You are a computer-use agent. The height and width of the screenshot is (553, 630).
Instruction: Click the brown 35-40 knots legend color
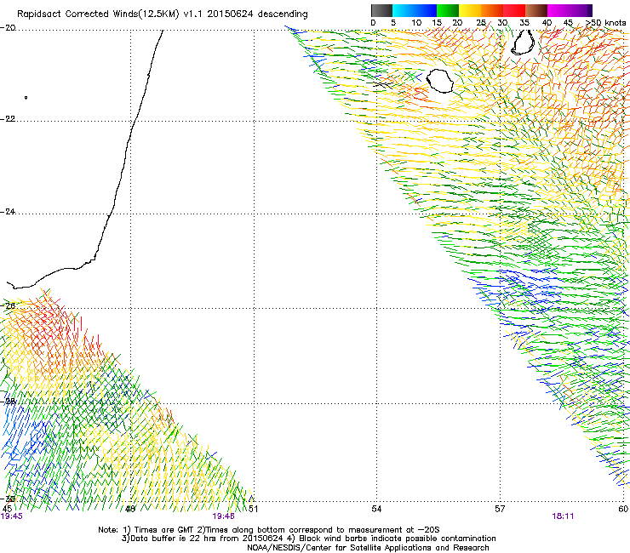pyautogui.click(x=536, y=10)
